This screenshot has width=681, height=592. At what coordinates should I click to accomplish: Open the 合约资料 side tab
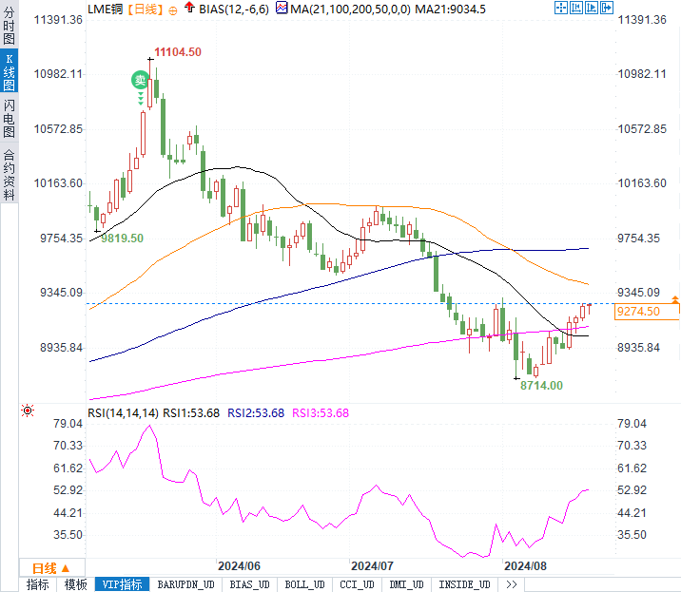[9, 174]
